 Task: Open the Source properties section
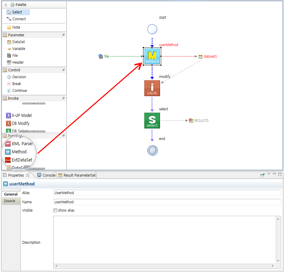(10, 201)
